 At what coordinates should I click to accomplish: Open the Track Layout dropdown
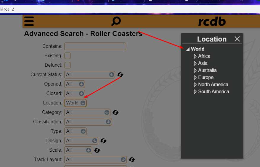(96, 160)
